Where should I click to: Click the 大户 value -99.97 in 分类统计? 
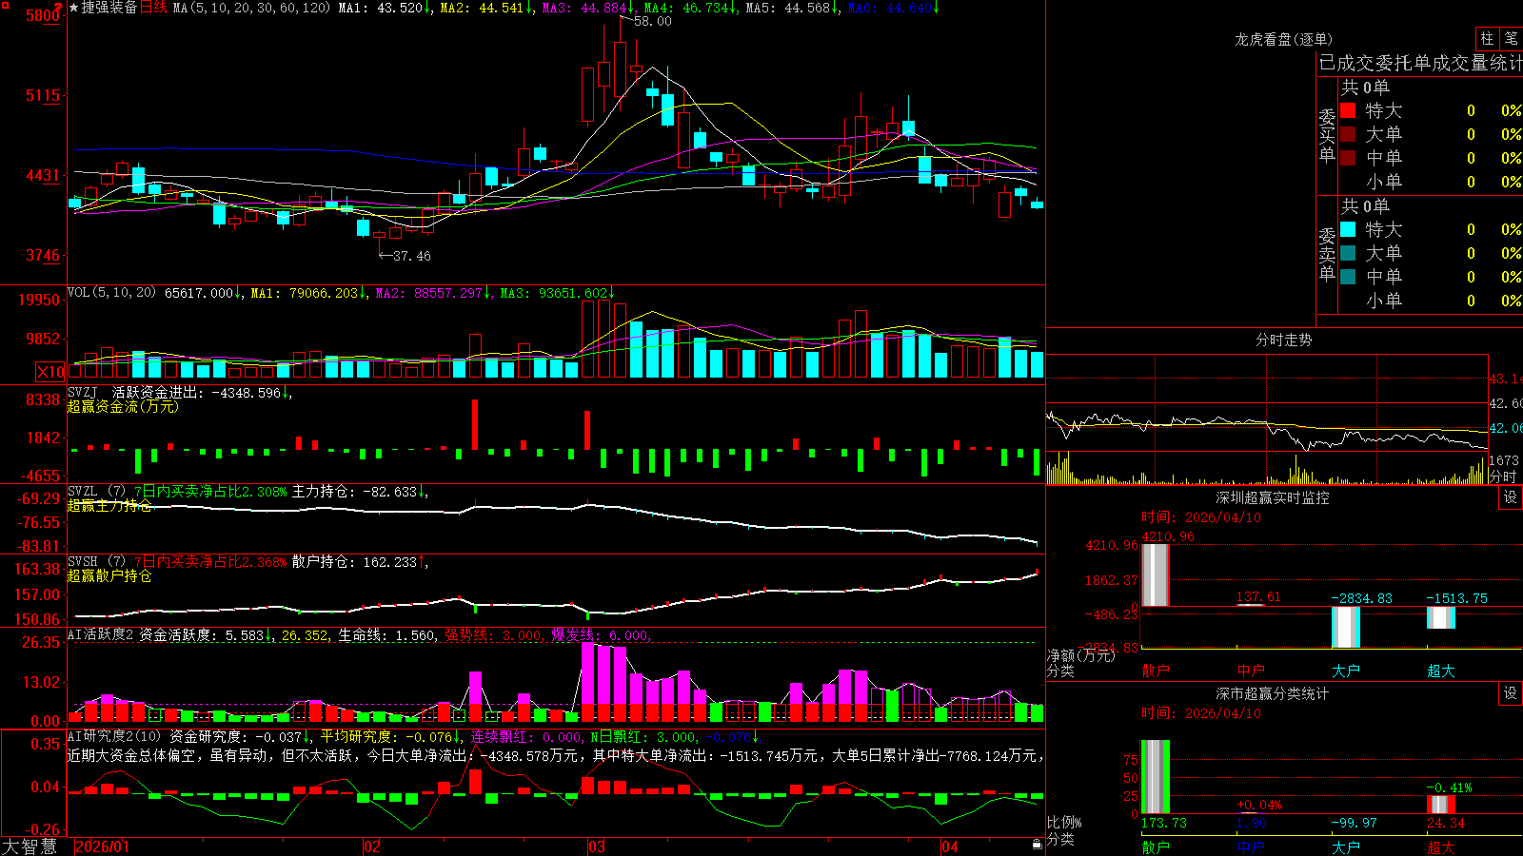click(1354, 823)
